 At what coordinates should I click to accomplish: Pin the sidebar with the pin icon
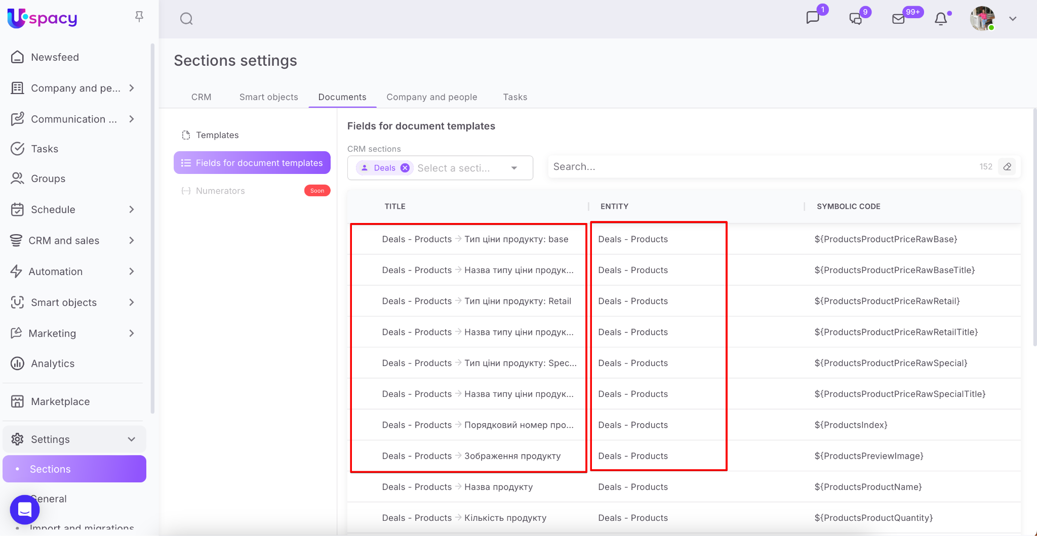[x=139, y=17]
